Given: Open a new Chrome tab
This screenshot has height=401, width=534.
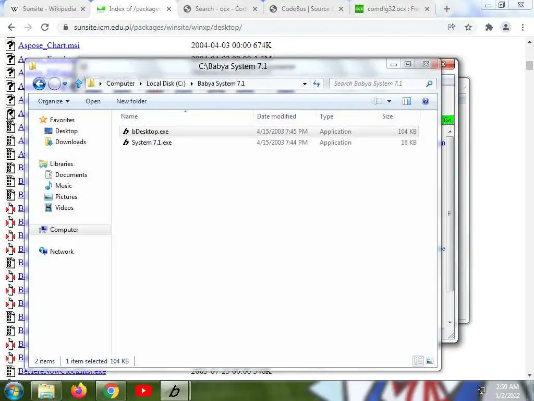Looking at the screenshot, I should tap(447, 9).
